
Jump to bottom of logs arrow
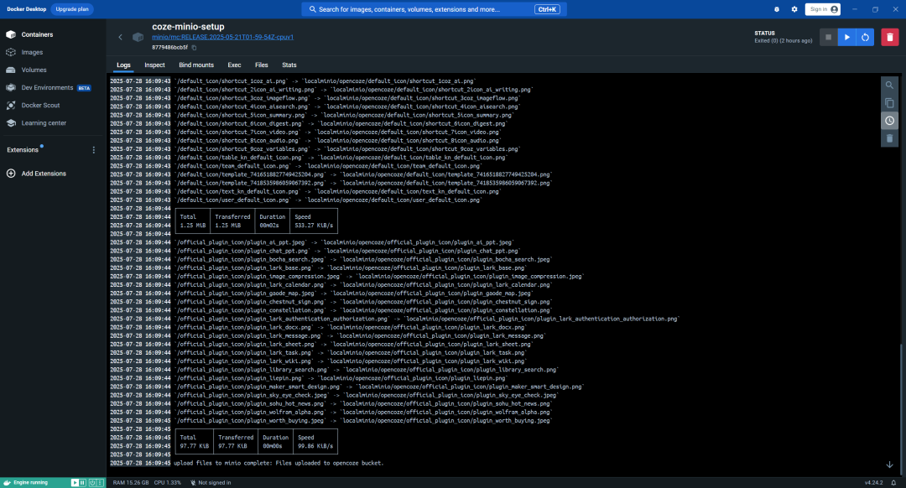(x=889, y=465)
